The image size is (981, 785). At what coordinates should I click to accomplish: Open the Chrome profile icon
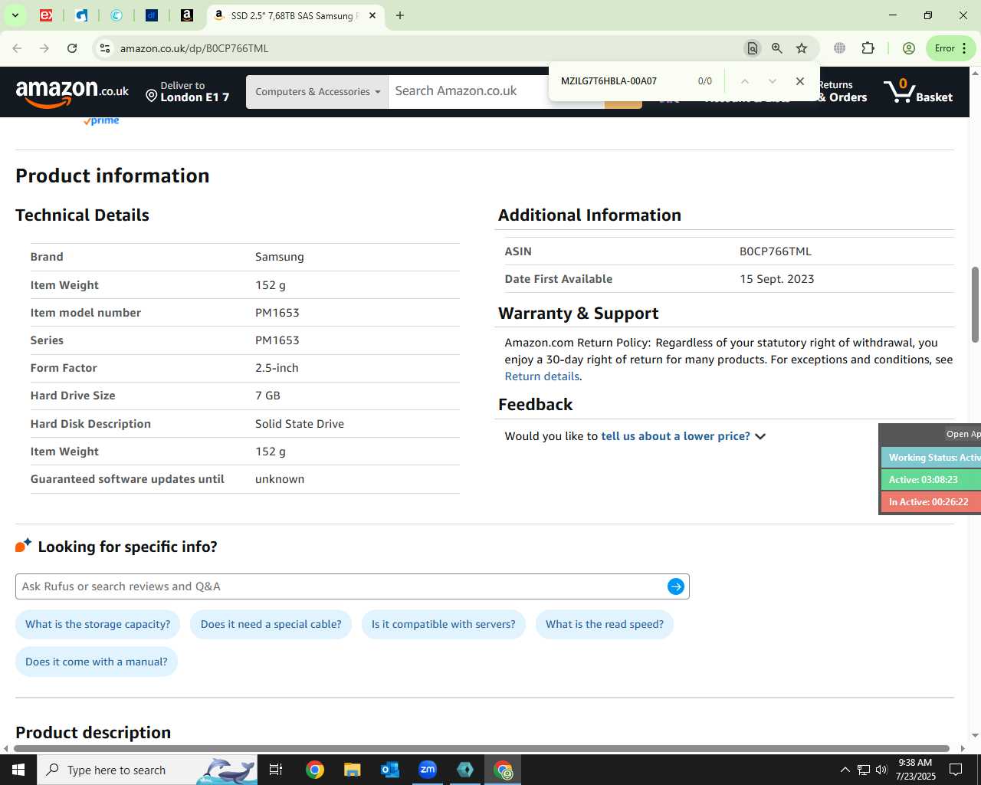909,48
